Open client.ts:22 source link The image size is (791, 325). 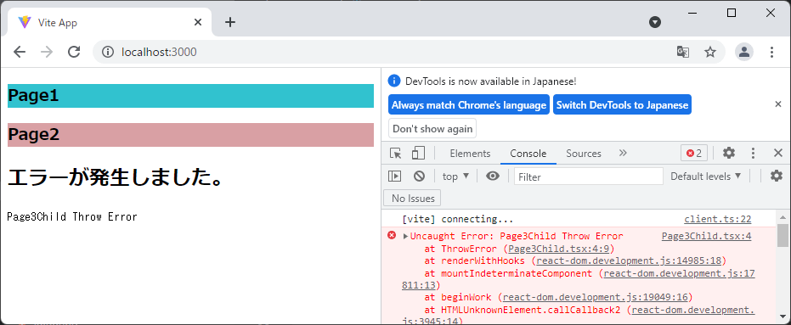[x=717, y=219]
